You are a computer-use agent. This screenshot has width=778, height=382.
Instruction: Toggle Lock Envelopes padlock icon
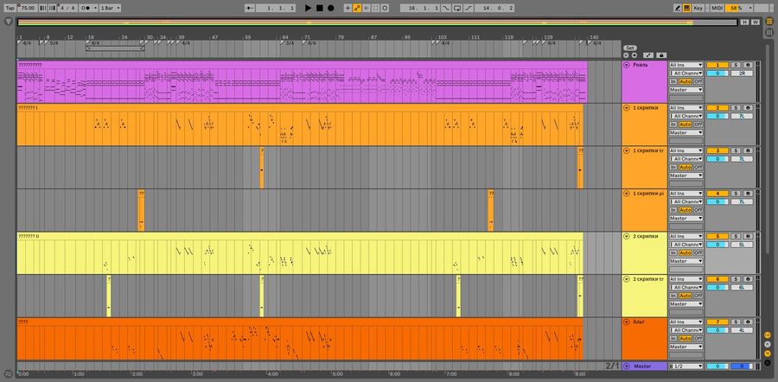click(661, 55)
